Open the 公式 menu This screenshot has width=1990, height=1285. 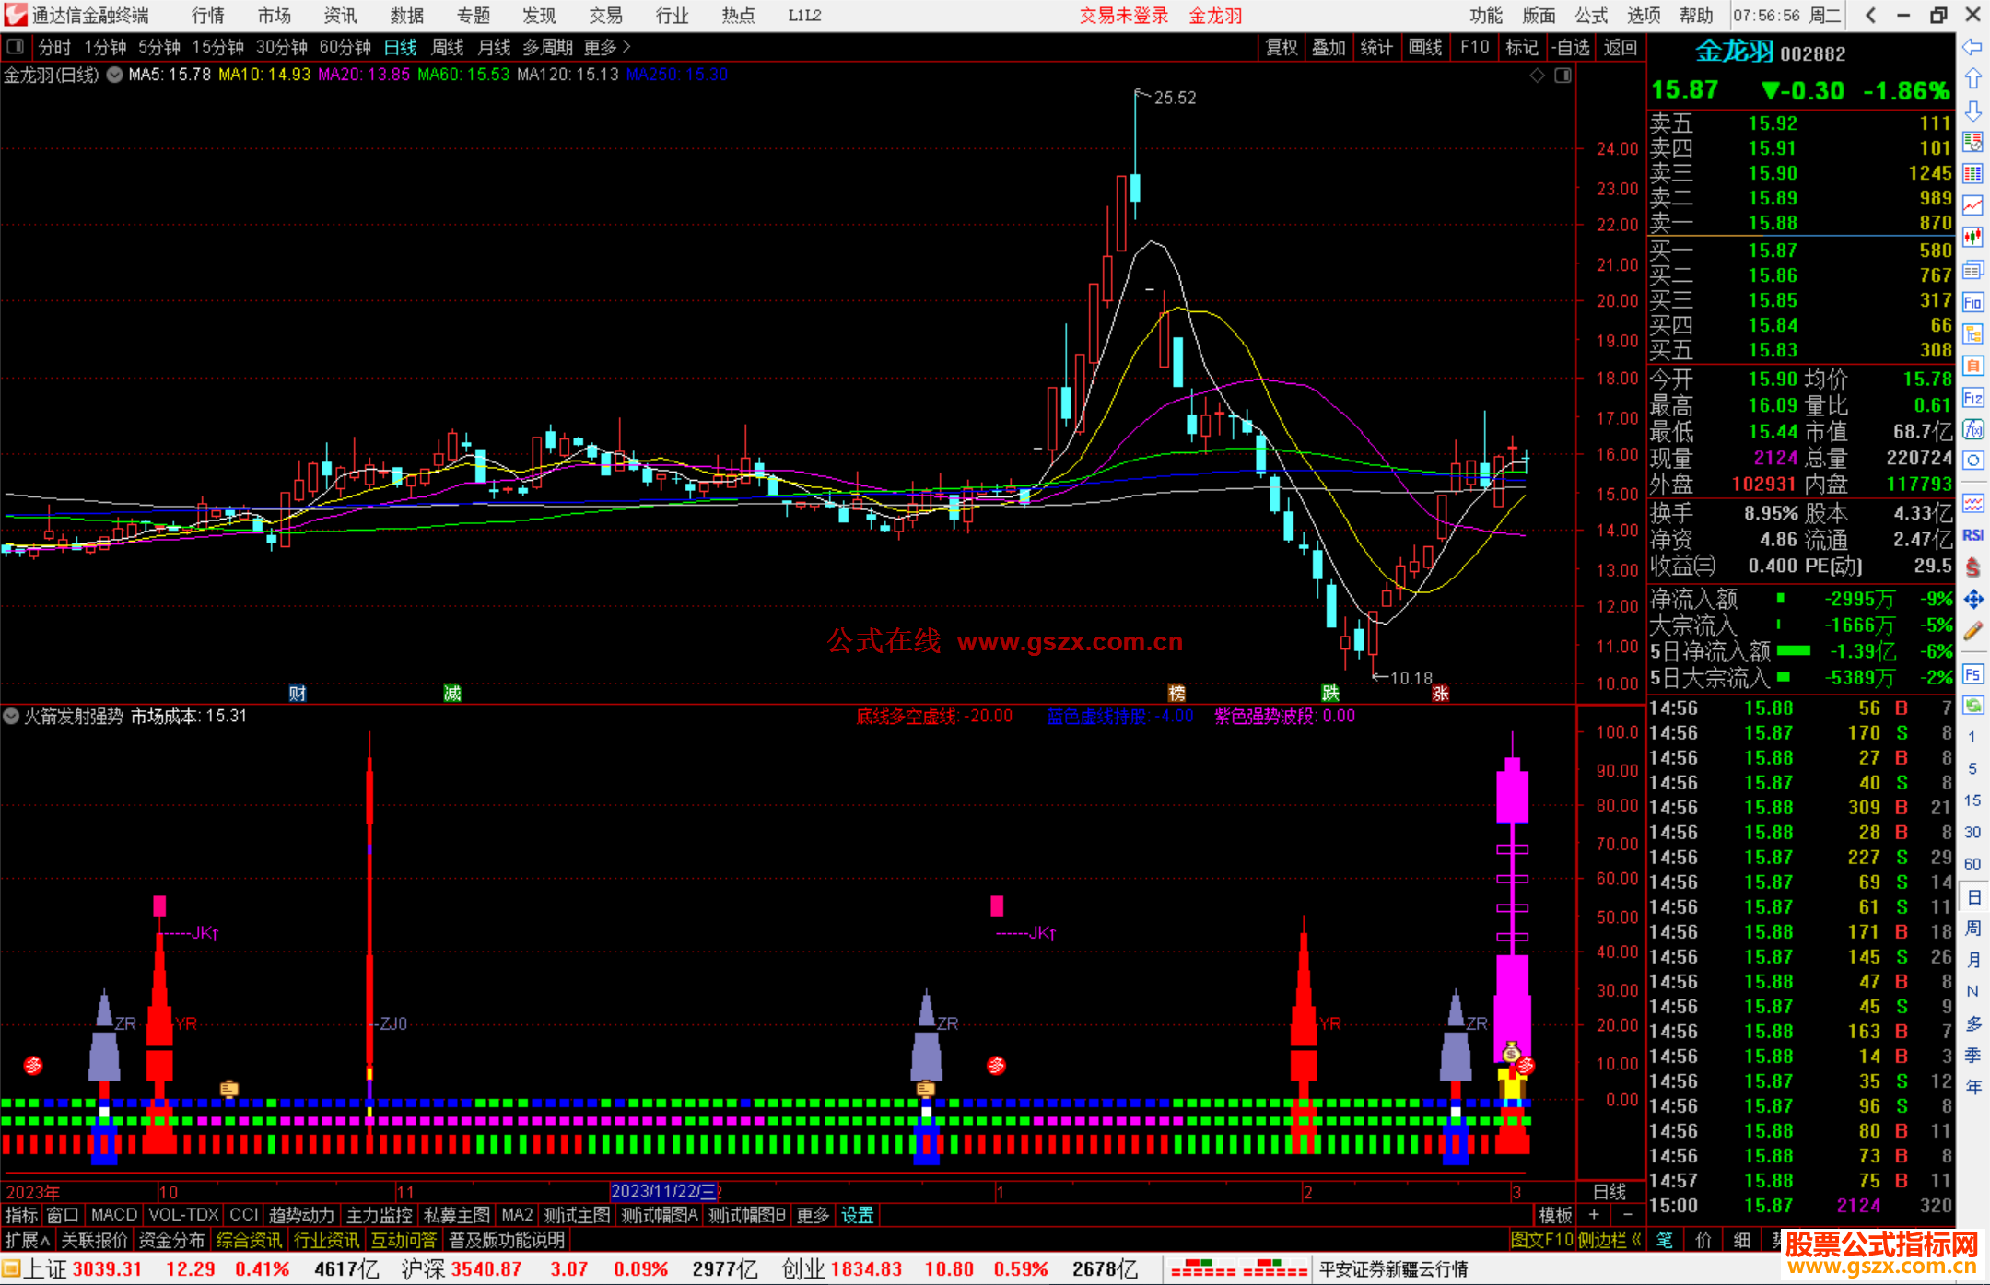click(x=1591, y=16)
